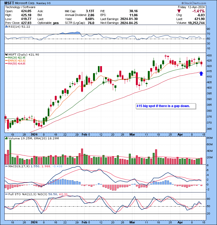Click the MA(20) 422.95 legend text

pos(17,57)
